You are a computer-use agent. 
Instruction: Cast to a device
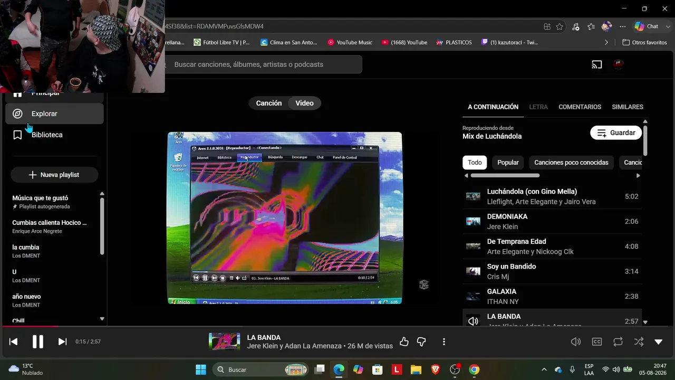pyautogui.click(x=597, y=64)
